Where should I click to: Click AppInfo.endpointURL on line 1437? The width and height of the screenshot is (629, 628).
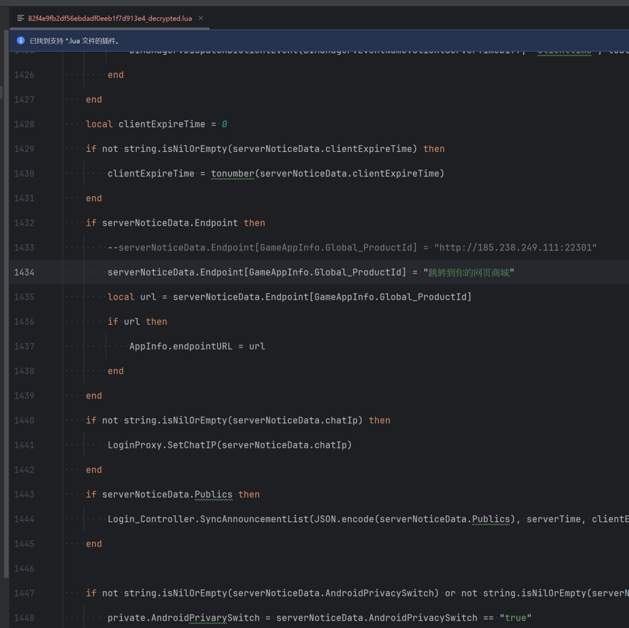[x=181, y=346]
